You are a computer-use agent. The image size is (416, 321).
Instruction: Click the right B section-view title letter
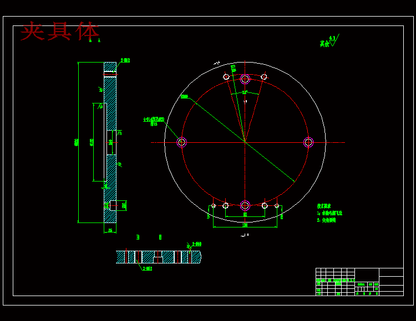click(x=160, y=237)
